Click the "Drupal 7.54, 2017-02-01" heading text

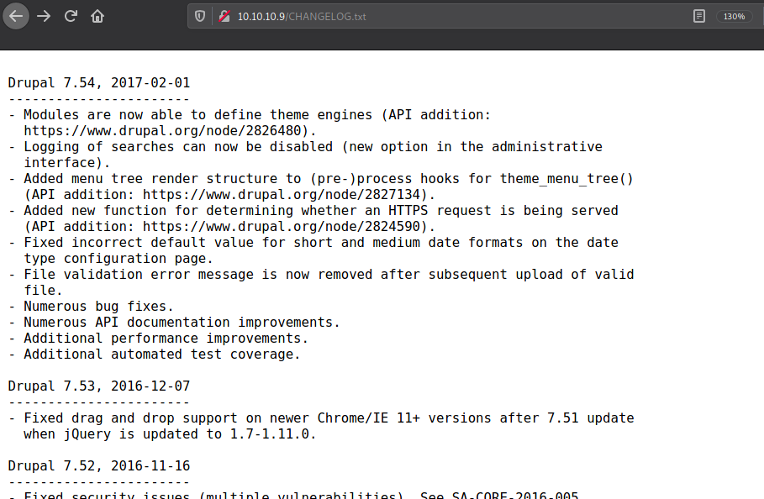[99, 83]
